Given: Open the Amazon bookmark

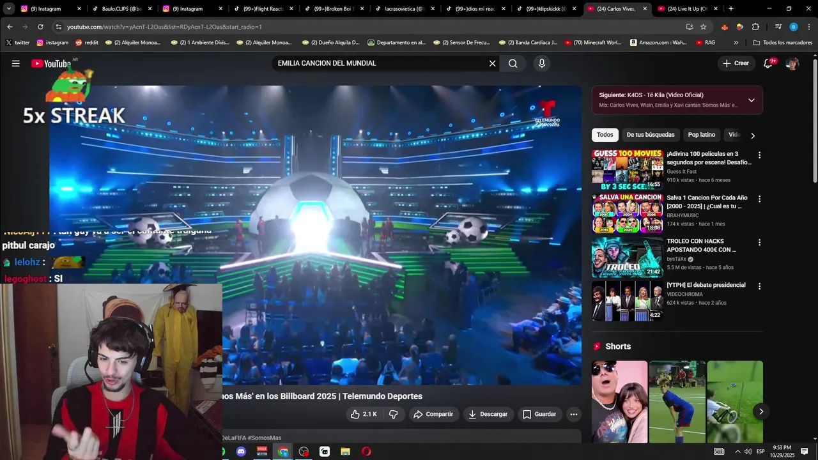Looking at the screenshot, I should click(x=658, y=43).
